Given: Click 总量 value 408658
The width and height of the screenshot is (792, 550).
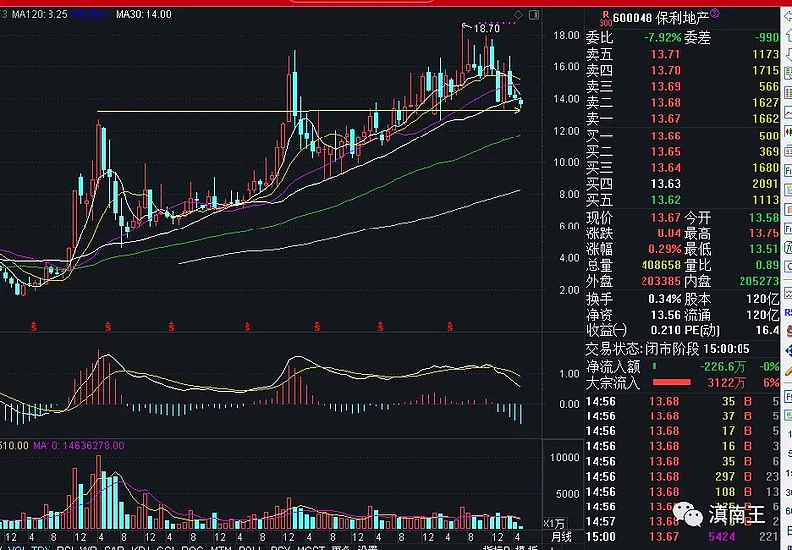Looking at the screenshot, I should [x=661, y=265].
